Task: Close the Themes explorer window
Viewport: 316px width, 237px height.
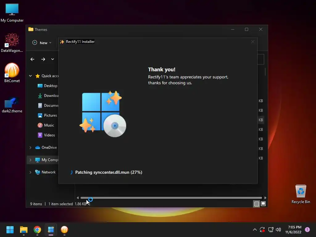Action: [261, 29]
